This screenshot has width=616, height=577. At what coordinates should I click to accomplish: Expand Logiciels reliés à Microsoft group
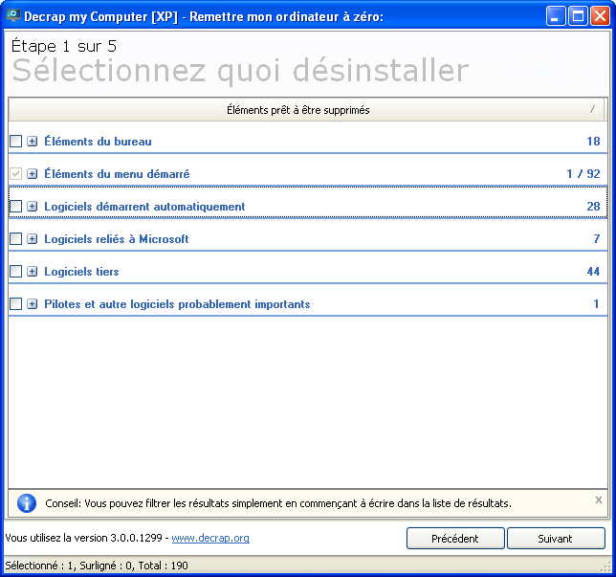[x=33, y=239]
